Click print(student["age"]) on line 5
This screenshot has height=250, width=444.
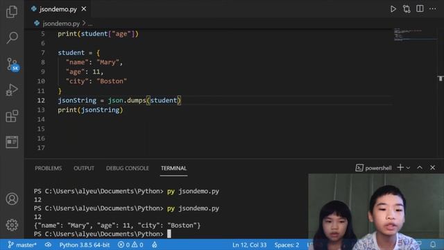click(x=98, y=34)
